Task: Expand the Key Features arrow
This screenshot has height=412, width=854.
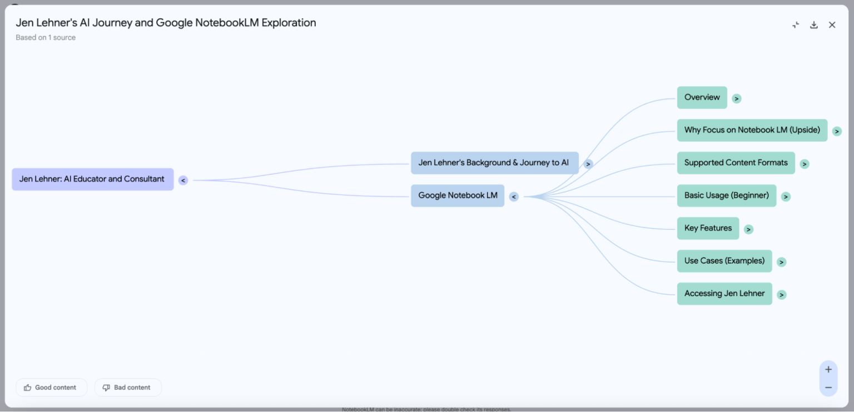Action: click(x=748, y=229)
